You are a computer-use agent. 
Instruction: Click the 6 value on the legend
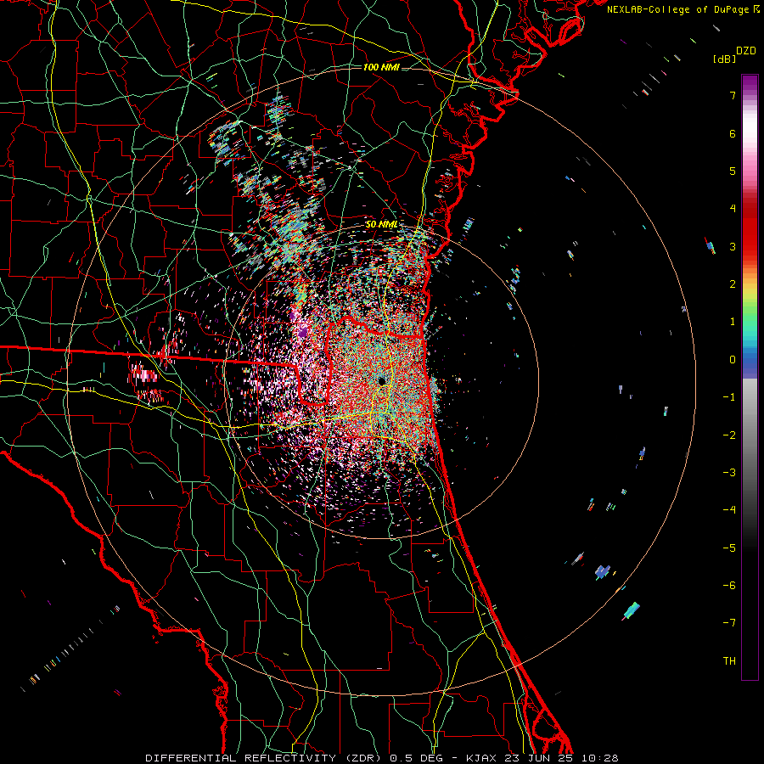733,133
